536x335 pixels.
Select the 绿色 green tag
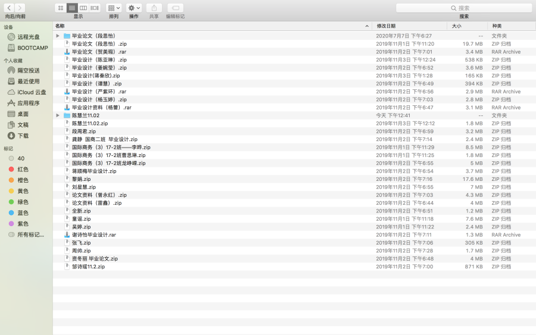pyautogui.click(x=18, y=202)
